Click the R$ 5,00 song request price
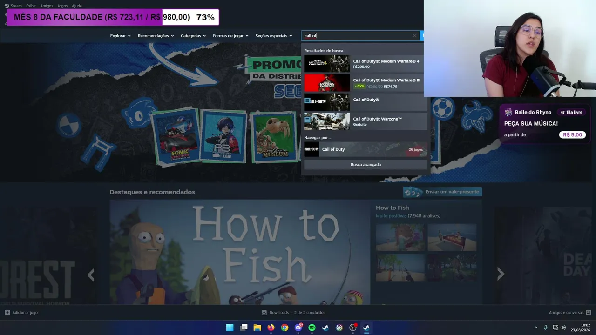Viewport: 596px width, 335px height. 572,135
